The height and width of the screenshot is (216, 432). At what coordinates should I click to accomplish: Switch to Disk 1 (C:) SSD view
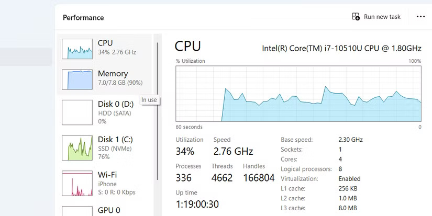pyautogui.click(x=116, y=147)
